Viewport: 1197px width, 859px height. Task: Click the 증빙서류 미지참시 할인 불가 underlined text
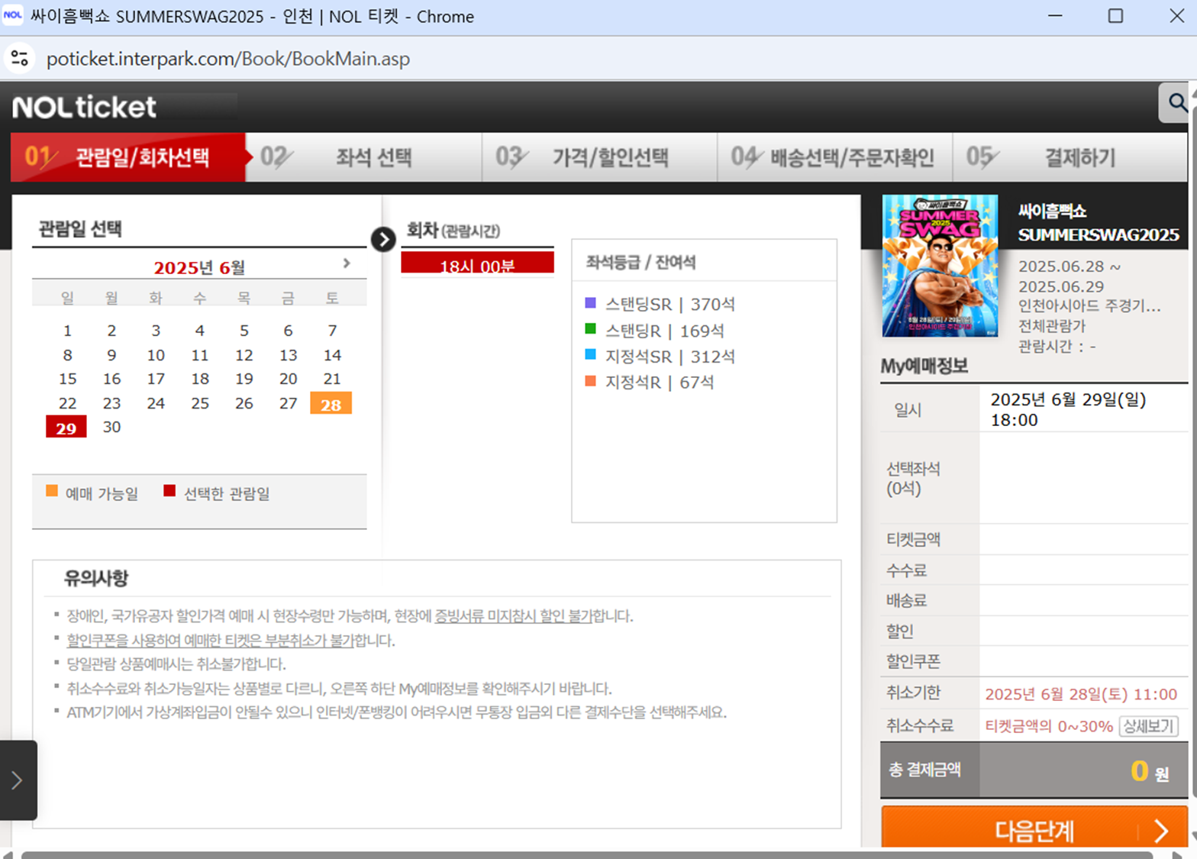pyautogui.click(x=513, y=616)
